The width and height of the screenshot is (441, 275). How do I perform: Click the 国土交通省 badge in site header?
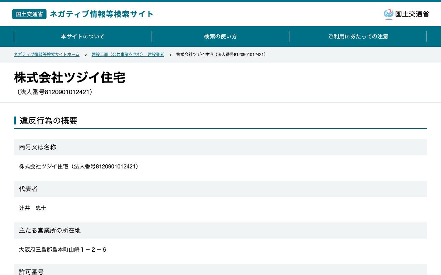tap(29, 14)
